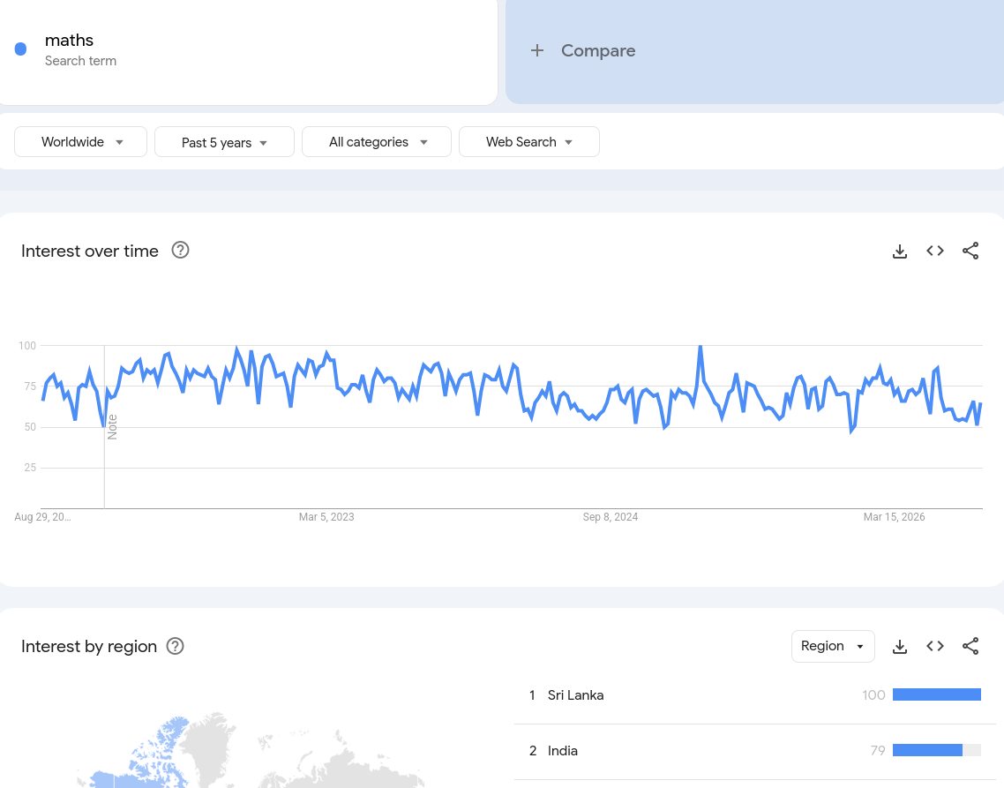The height and width of the screenshot is (788, 1004).
Task: Download Interest by region data
Action: [900, 647]
